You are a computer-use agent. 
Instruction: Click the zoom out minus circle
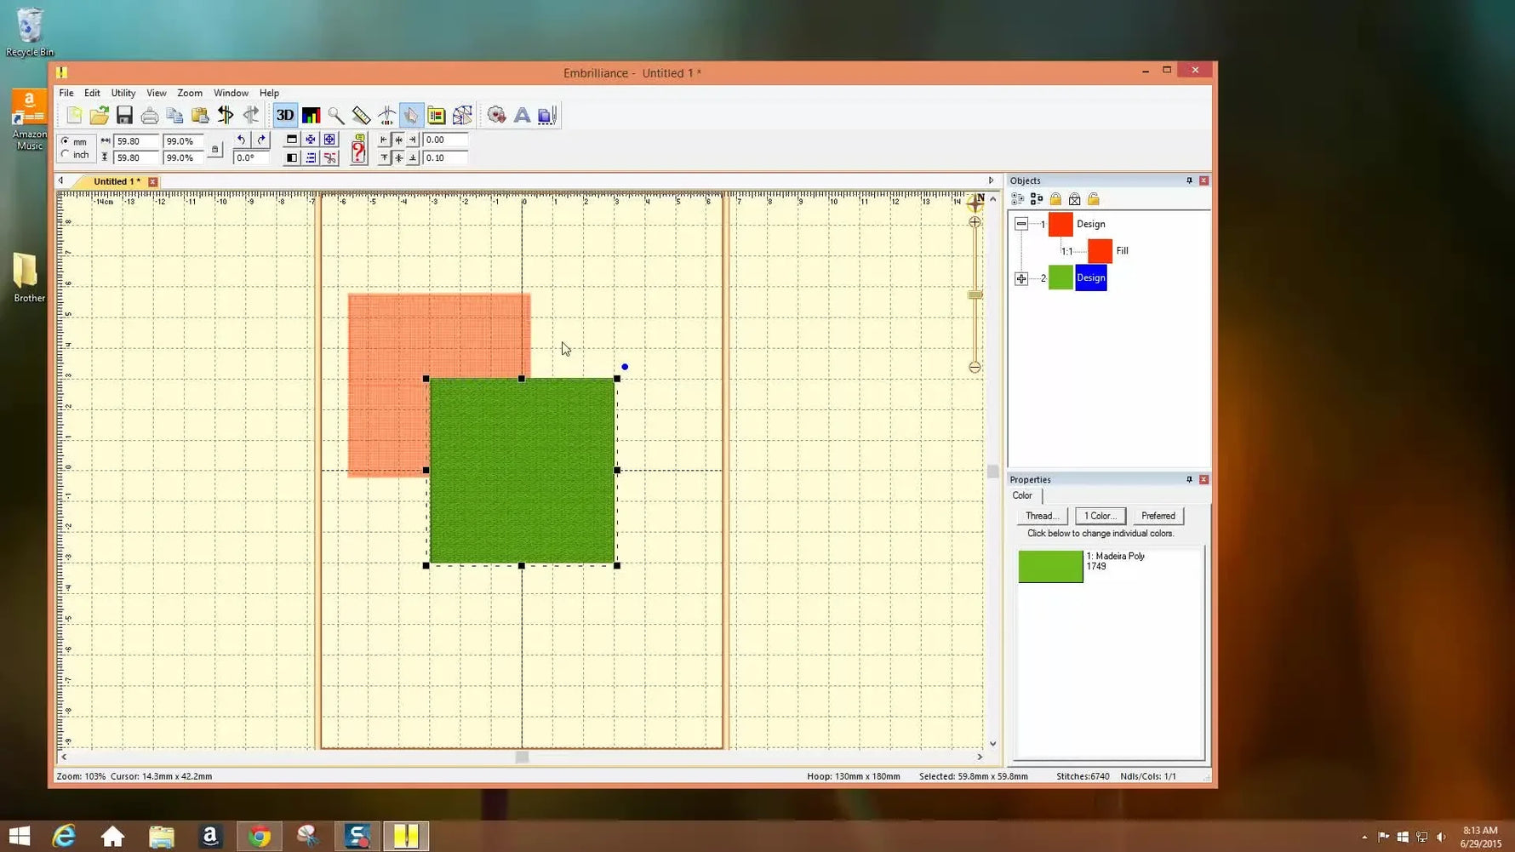[x=975, y=368]
